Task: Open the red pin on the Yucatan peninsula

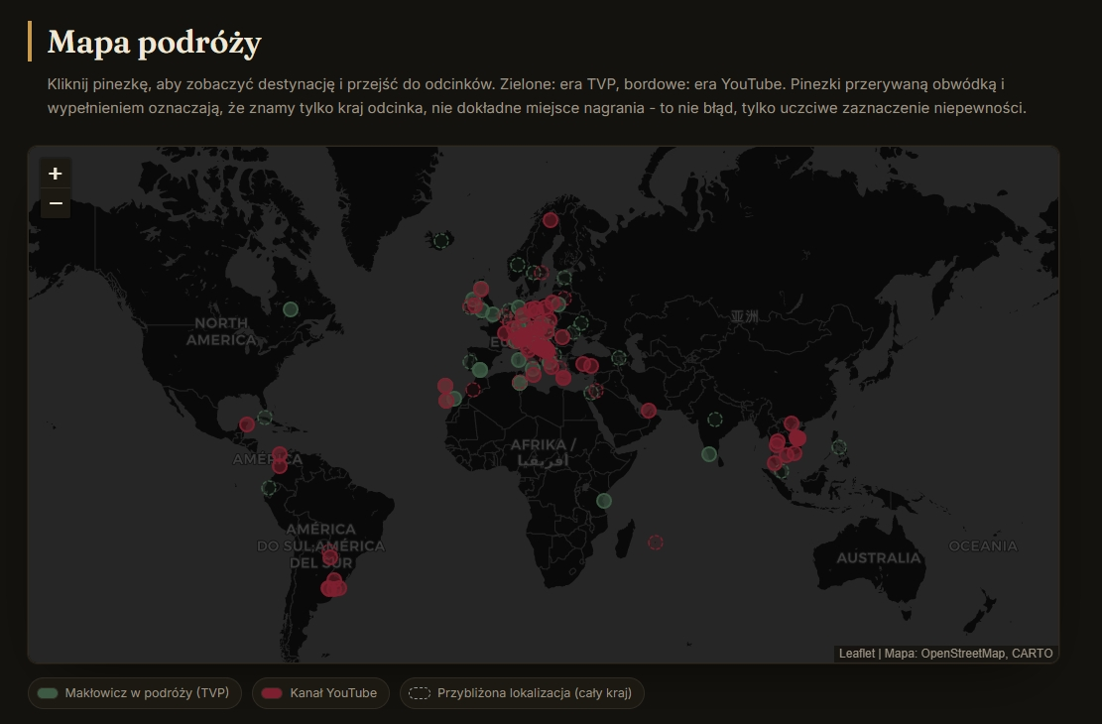Action: click(x=247, y=424)
